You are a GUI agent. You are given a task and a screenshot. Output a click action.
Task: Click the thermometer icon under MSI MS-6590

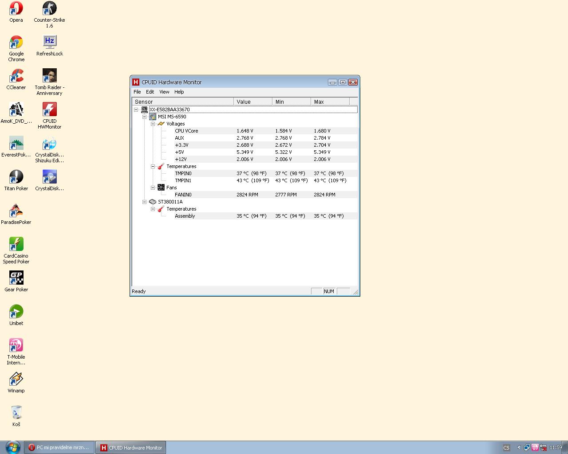161,166
